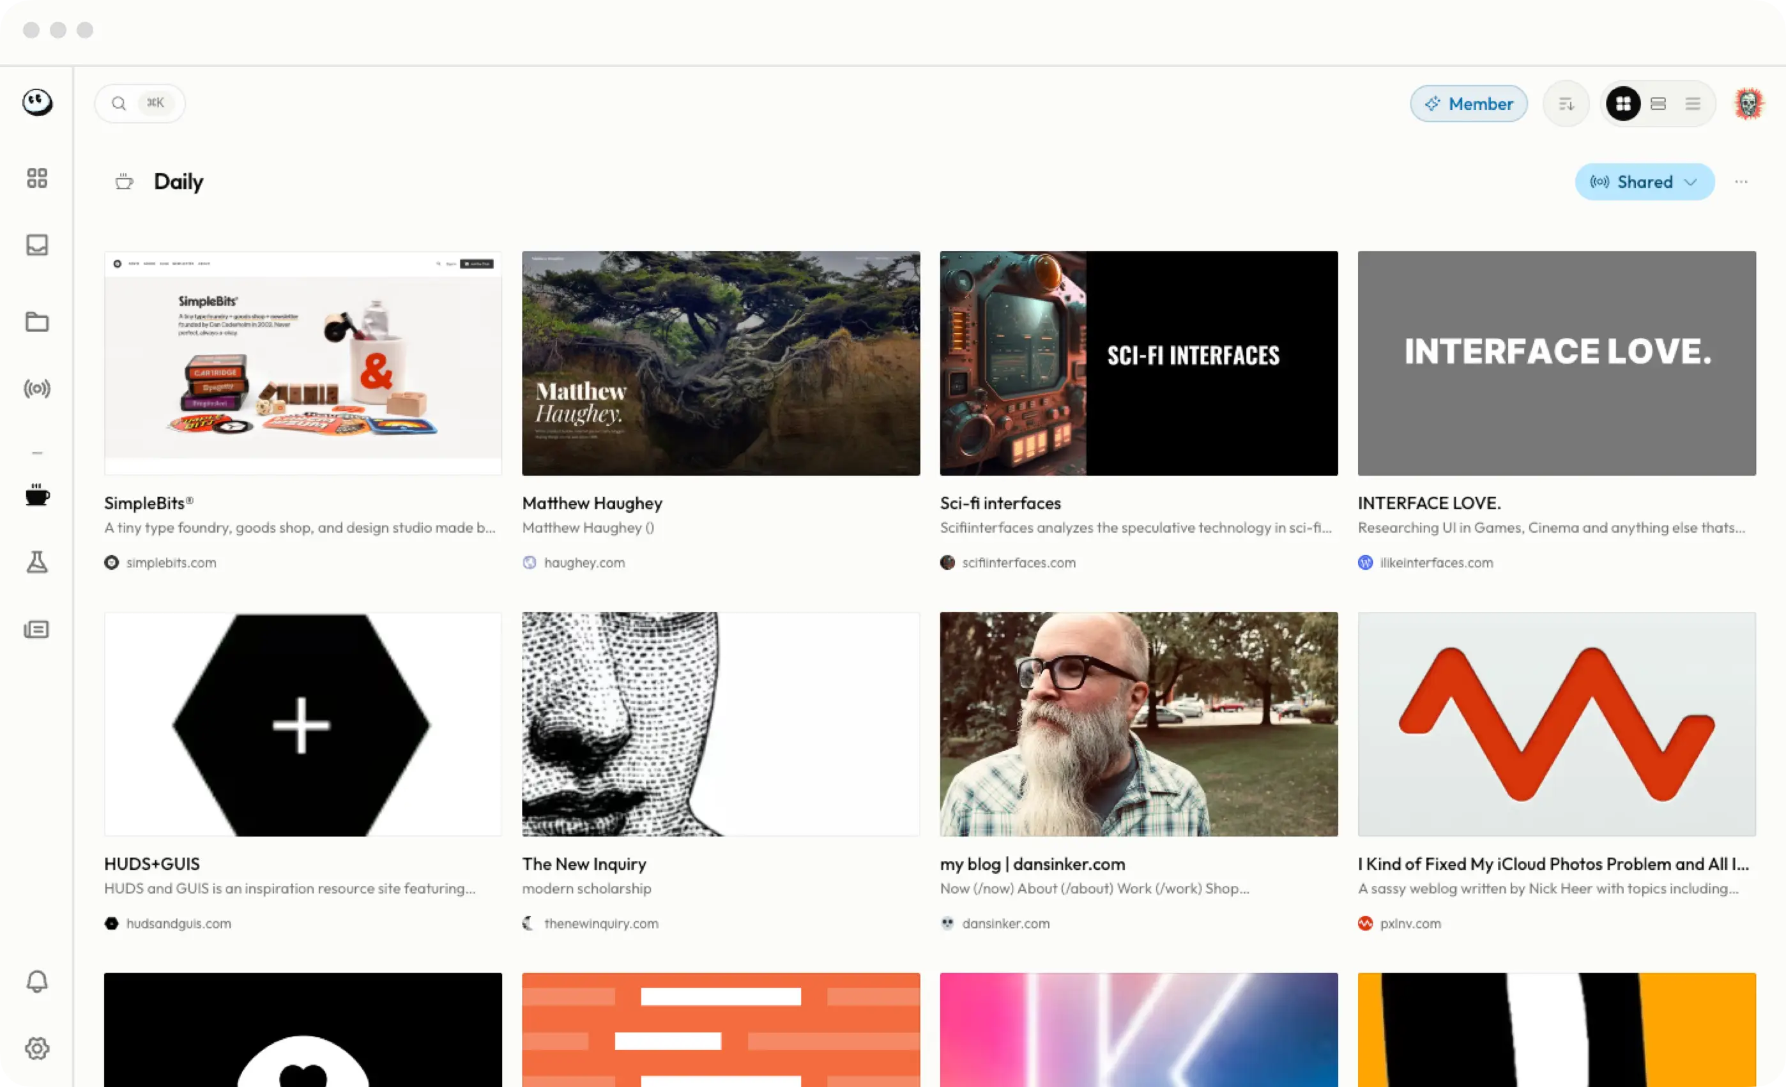Open the newspaper icon in sidebar
Viewport: 1786px width, 1087px height.
coord(37,629)
